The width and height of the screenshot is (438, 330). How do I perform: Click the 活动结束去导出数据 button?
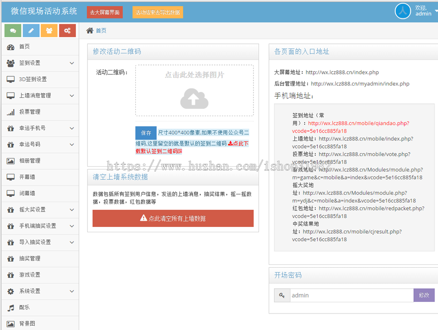tap(157, 12)
